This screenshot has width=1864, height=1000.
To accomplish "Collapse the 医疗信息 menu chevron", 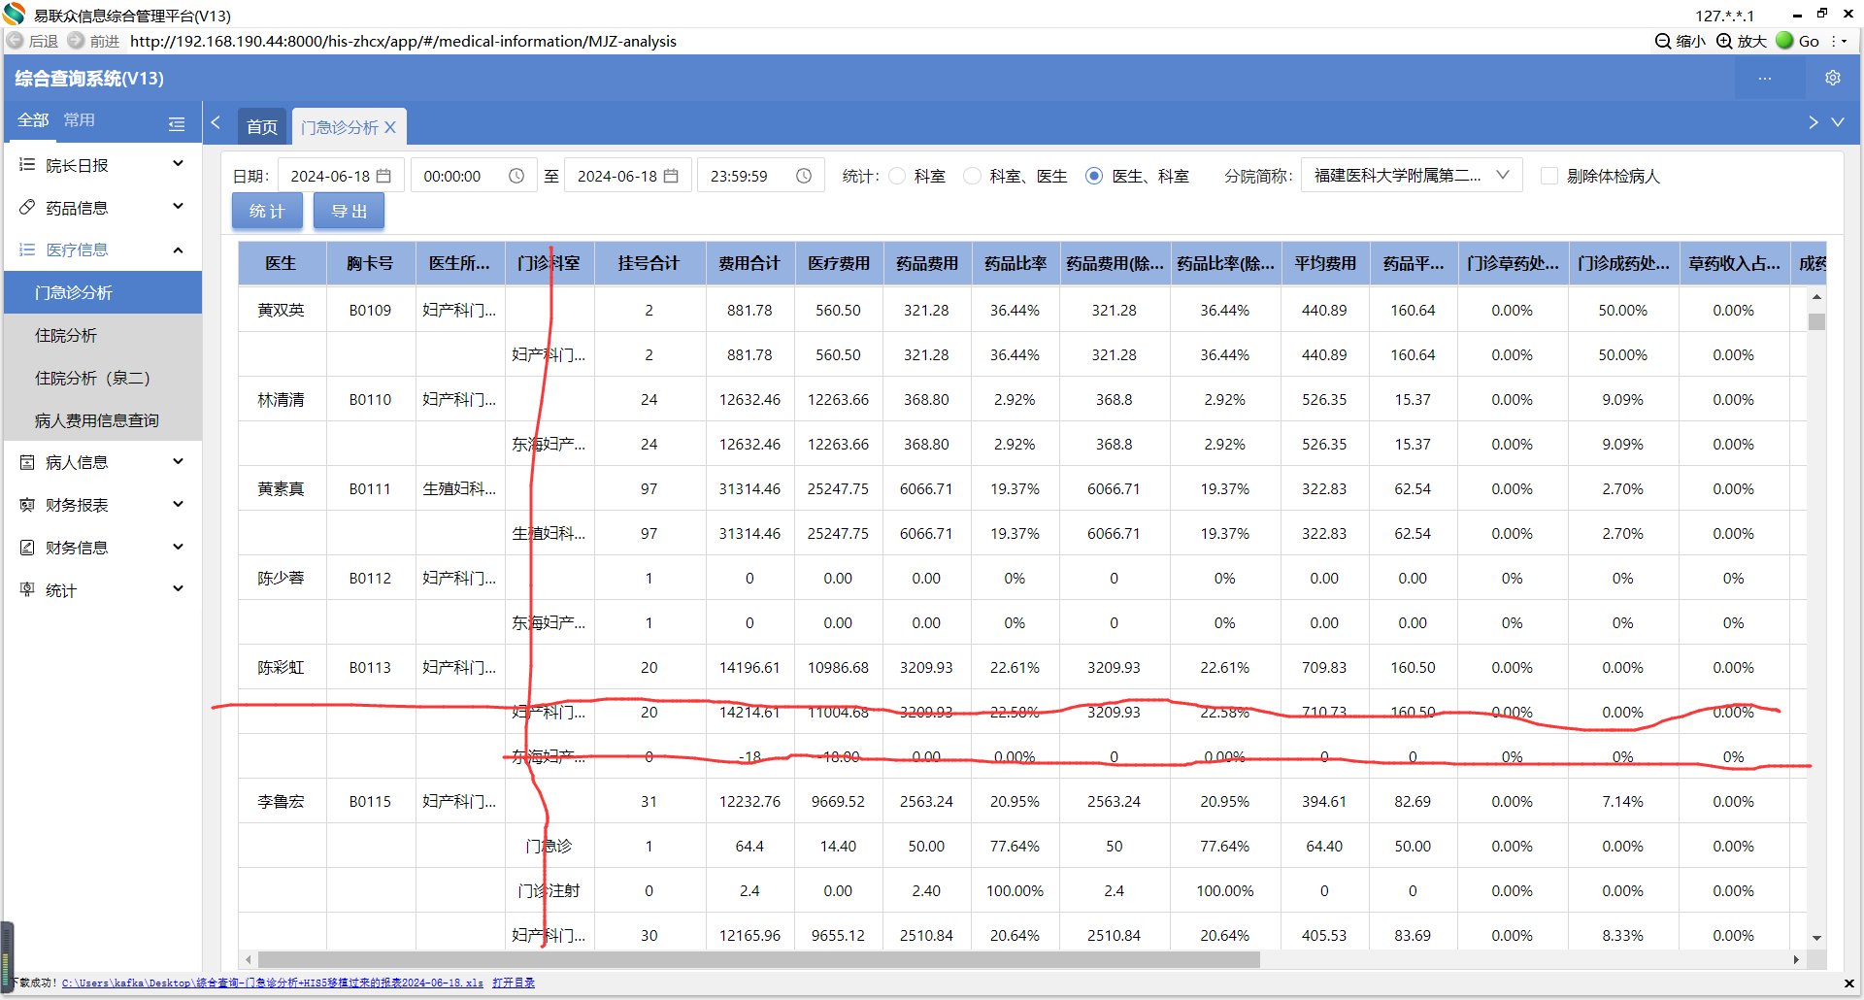I will 178,250.
